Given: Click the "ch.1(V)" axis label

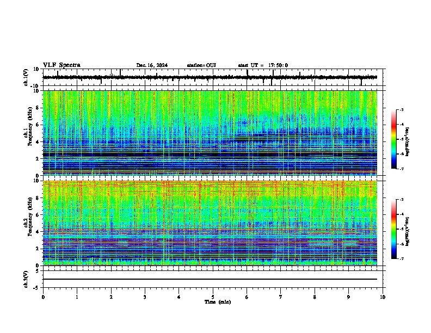Looking at the screenshot, I should click(x=26, y=77).
